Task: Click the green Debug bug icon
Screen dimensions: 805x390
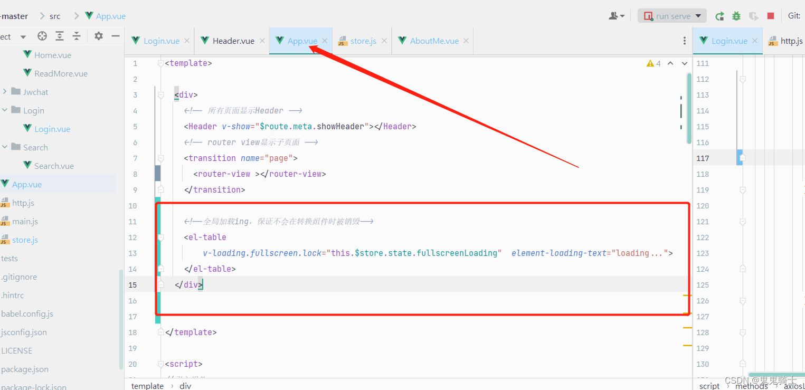Action: [x=736, y=16]
